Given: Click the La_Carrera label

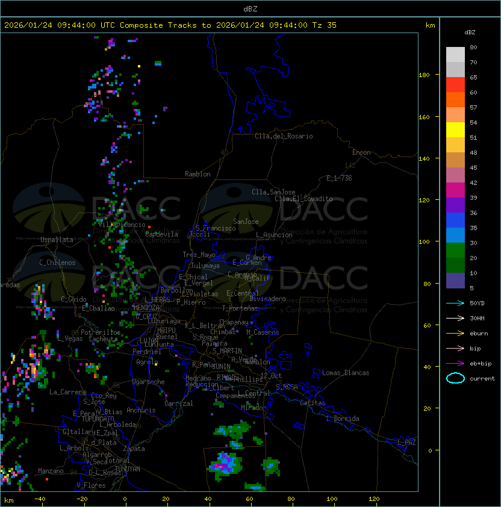Looking at the screenshot, I should (67, 392).
